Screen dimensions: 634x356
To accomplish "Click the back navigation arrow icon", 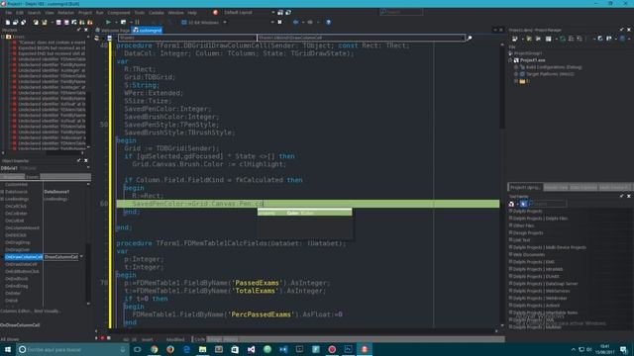I will 295,22.
